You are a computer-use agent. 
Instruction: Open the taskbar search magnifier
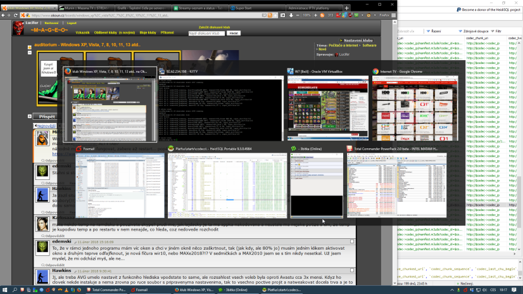point(15,290)
